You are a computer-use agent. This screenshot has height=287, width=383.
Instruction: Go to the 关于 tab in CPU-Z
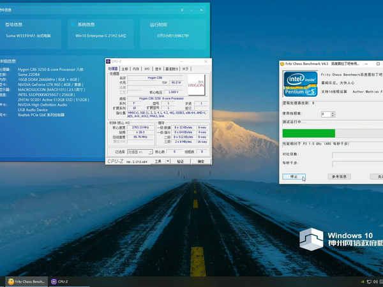click(x=185, y=69)
